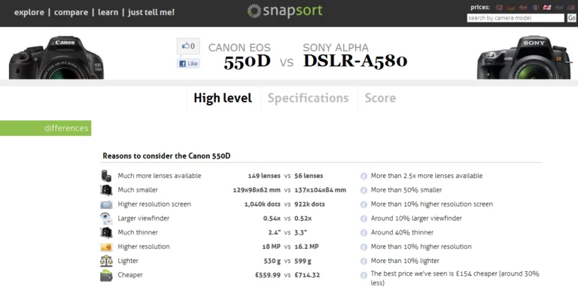Select the German flag for prices
Viewport: 578px width, 290px height.
click(511, 8)
